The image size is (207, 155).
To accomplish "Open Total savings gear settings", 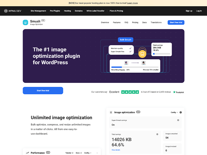I will tap(157, 134).
